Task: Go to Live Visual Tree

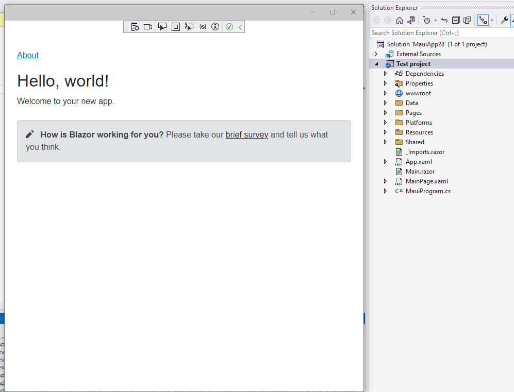Action: [136, 26]
